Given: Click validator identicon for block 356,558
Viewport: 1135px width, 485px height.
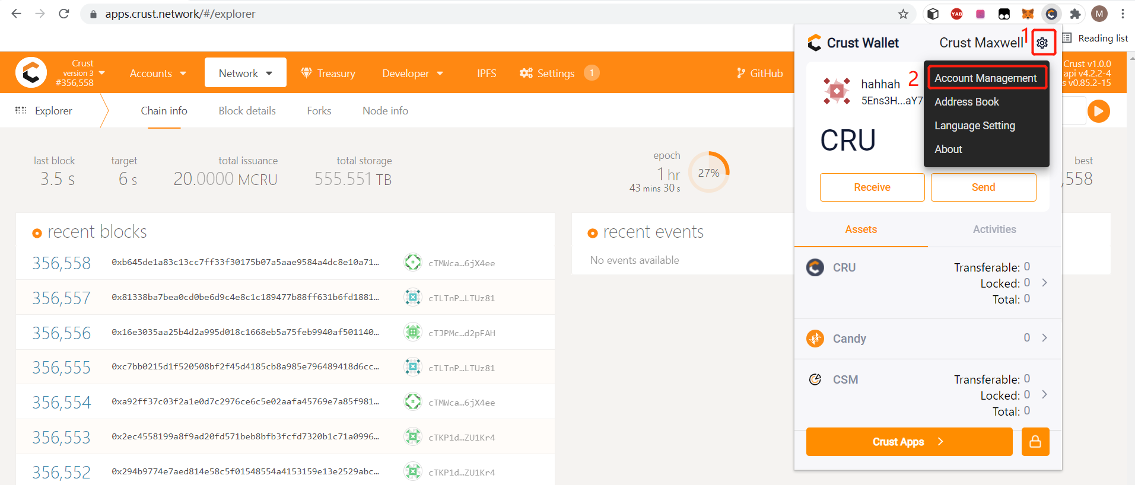Looking at the screenshot, I should click(412, 262).
